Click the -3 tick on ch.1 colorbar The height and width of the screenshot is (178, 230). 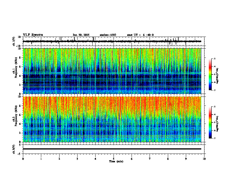tap(214, 59)
